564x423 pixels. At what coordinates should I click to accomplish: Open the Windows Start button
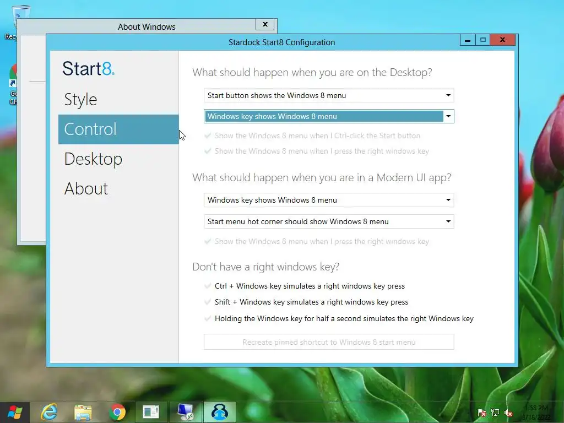[x=14, y=412]
